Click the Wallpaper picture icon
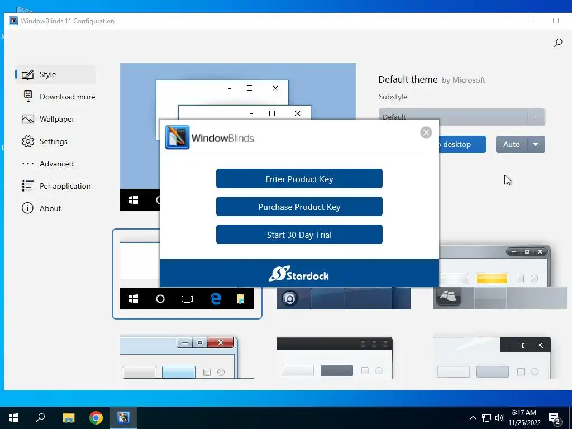Screen dimensions: 572x429 [28, 119]
